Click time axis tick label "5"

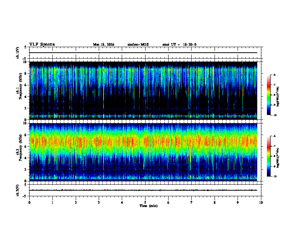pyautogui.click(x=145, y=203)
